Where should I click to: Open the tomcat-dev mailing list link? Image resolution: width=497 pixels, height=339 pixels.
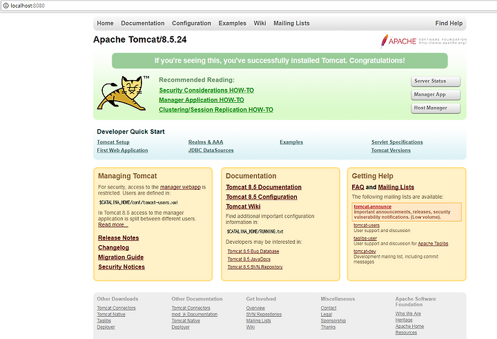click(x=365, y=251)
